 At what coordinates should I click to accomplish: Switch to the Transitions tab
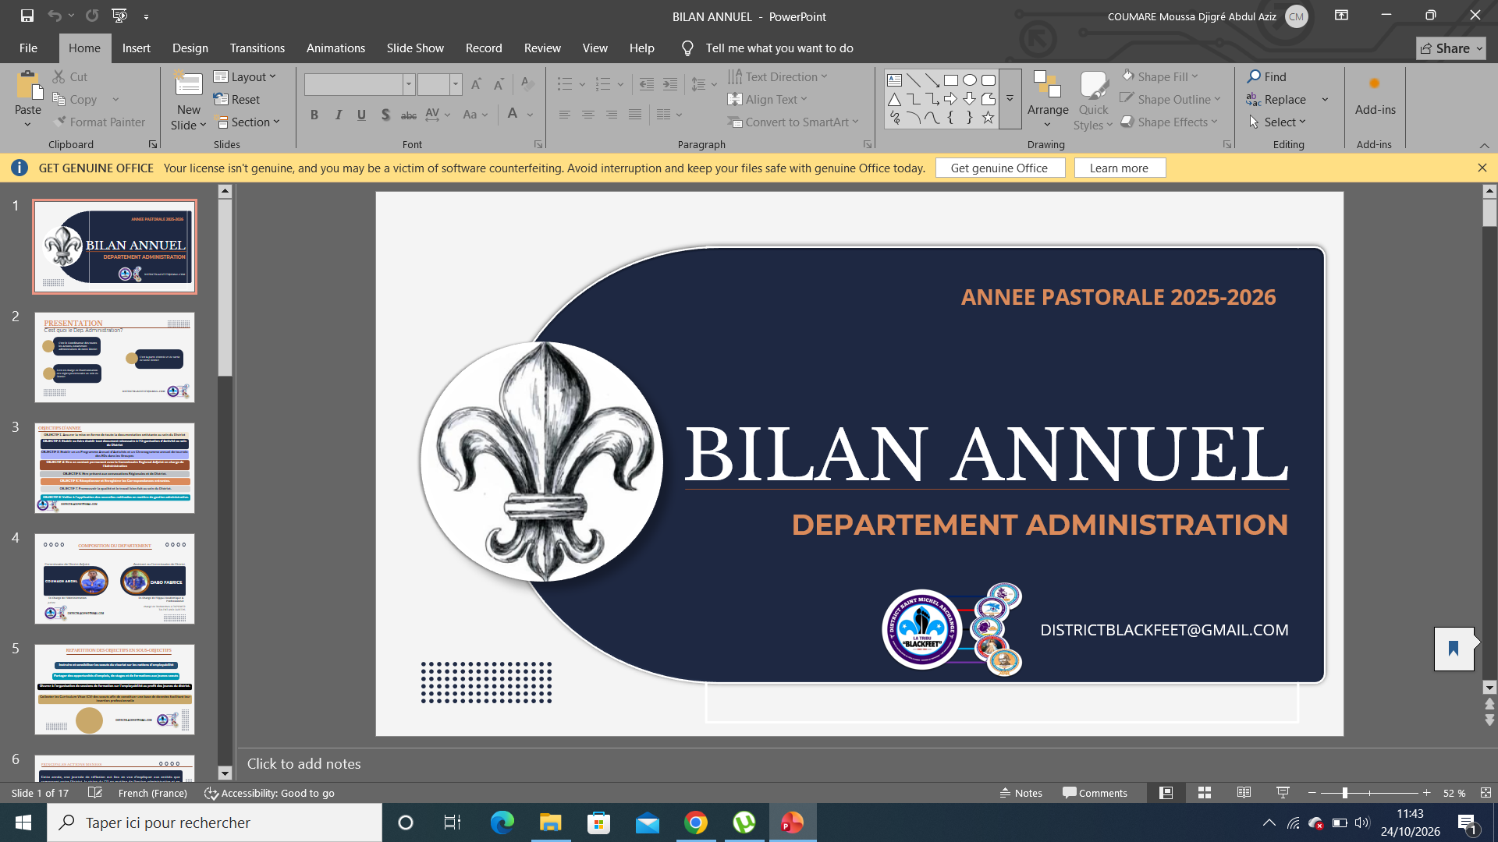257,48
